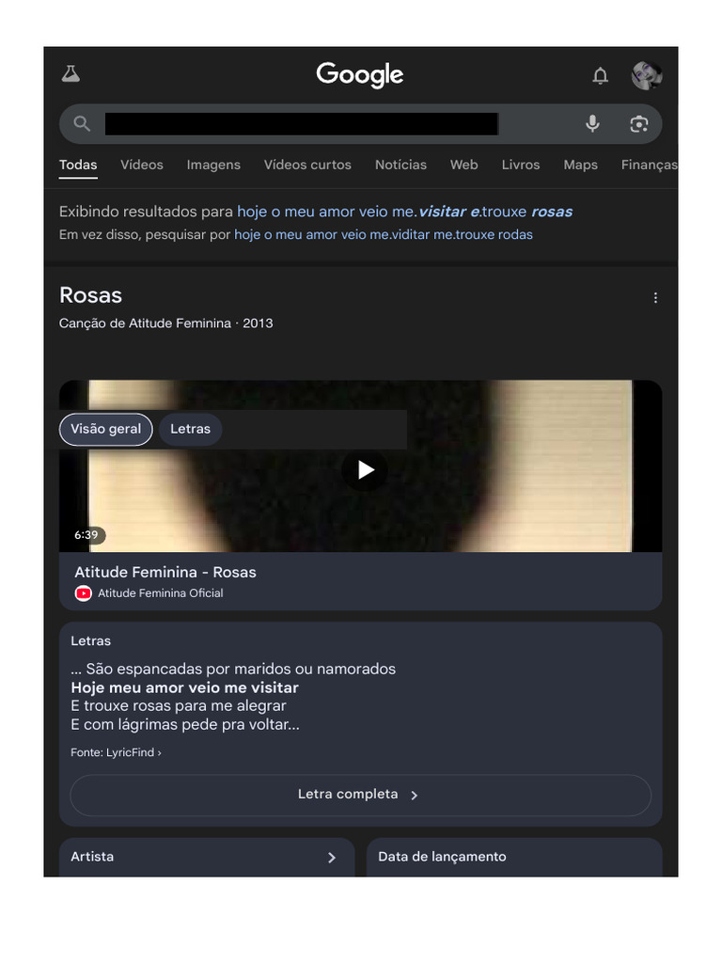This screenshot has height=963, width=722.
Task: Open the three-dot menu for Rosas
Action: [655, 298]
